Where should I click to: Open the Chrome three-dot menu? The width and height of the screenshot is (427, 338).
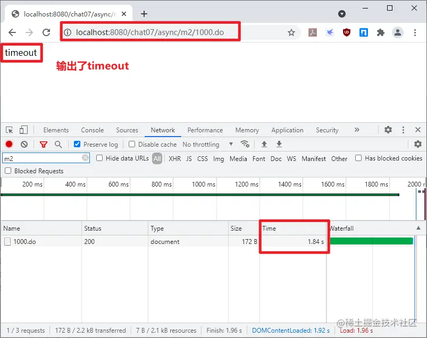(x=415, y=32)
